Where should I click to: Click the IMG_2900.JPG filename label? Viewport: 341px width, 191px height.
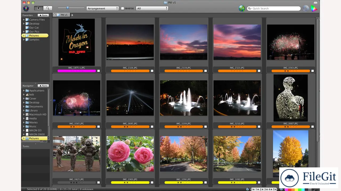pos(130,180)
